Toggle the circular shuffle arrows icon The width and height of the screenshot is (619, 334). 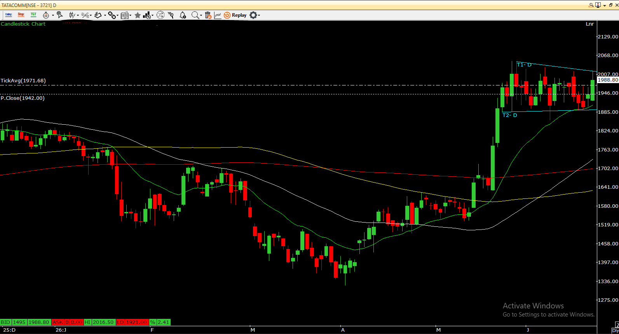(x=160, y=15)
